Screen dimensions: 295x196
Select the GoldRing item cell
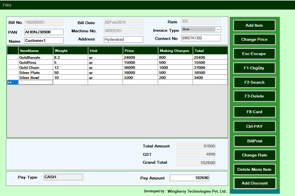pos(35,62)
